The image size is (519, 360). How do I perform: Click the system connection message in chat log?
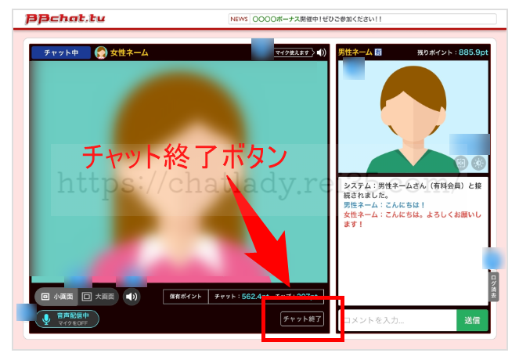413,190
